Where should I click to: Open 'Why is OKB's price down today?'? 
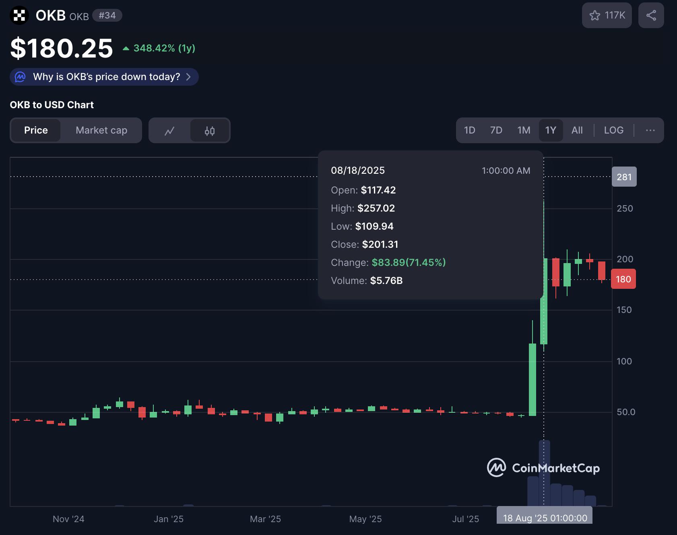coord(106,77)
